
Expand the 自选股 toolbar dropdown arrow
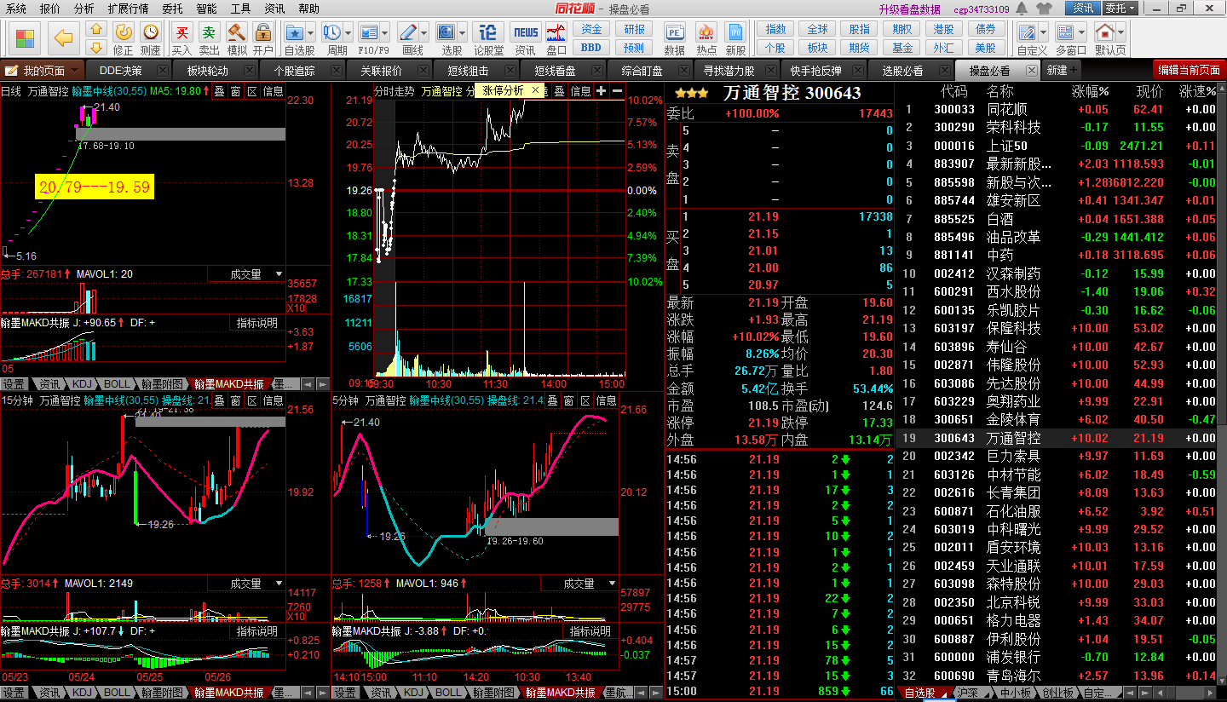[x=310, y=32]
